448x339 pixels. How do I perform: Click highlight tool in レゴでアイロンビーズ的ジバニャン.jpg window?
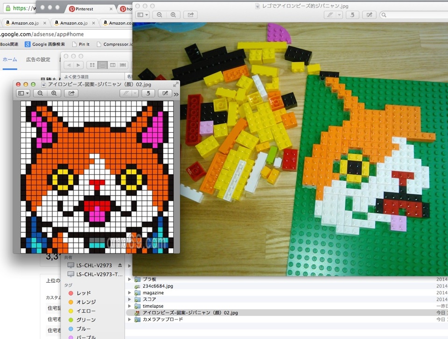330,15
